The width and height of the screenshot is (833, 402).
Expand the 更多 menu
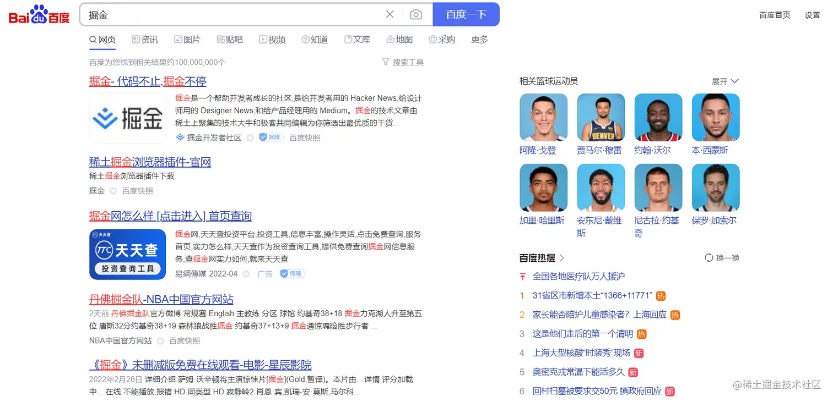click(x=479, y=40)
